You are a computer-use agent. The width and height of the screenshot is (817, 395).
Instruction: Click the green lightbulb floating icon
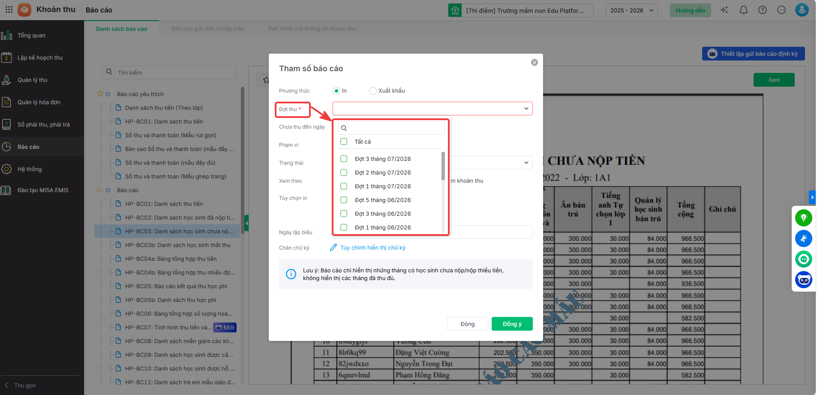pos(804,218)
